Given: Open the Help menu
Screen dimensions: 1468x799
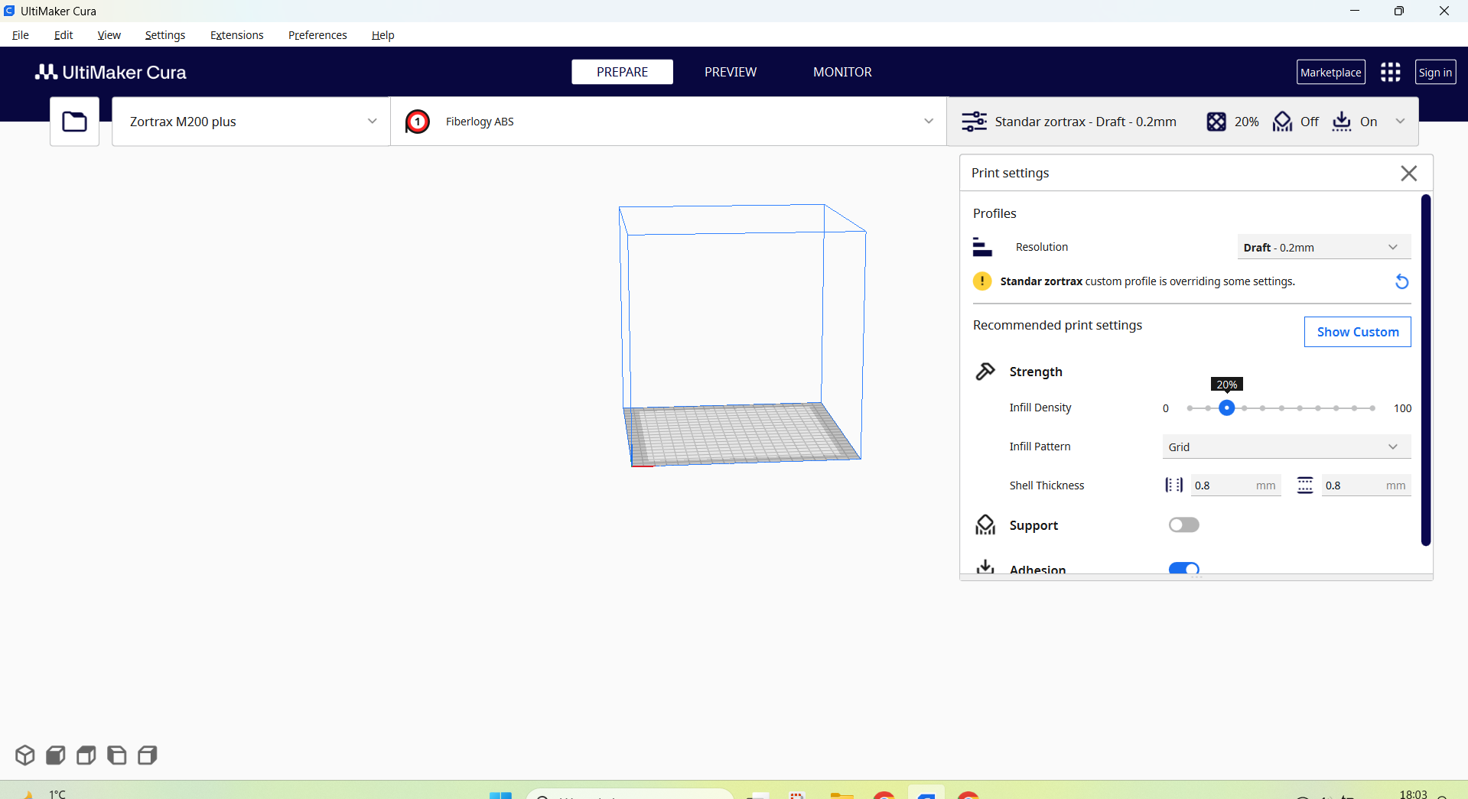Looking at the screenshot, I should 382,35.
